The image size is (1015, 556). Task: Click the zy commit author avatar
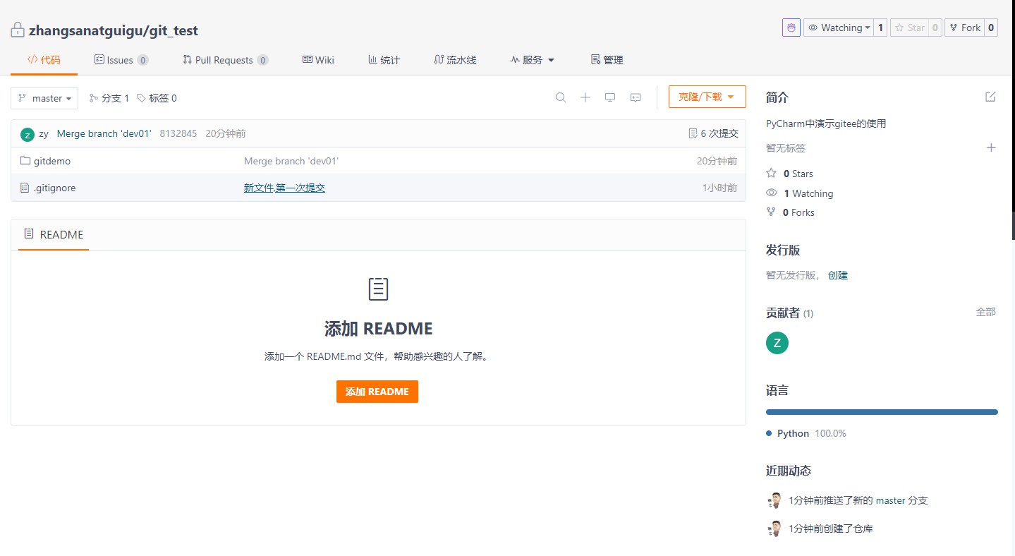(x=28, y=134)
